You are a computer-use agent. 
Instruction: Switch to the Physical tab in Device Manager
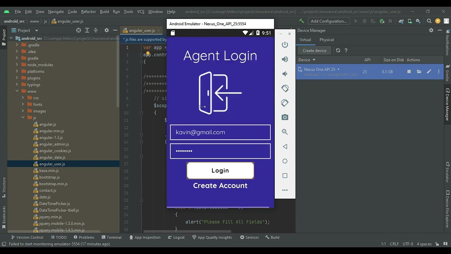coord(327,40)
